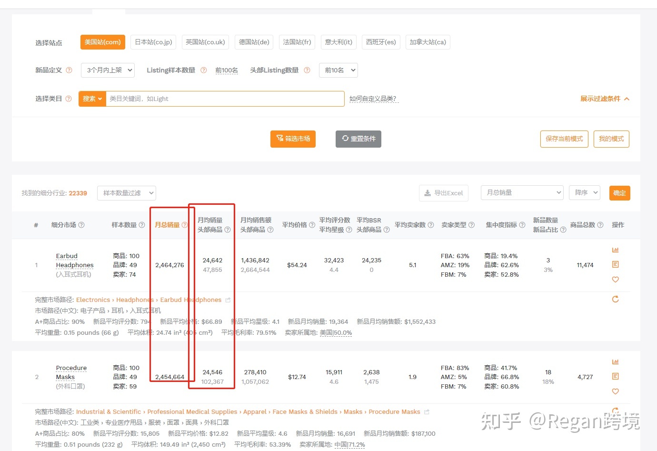Help icon next to 选择类目
657x451 pixels.
point(69,99)
